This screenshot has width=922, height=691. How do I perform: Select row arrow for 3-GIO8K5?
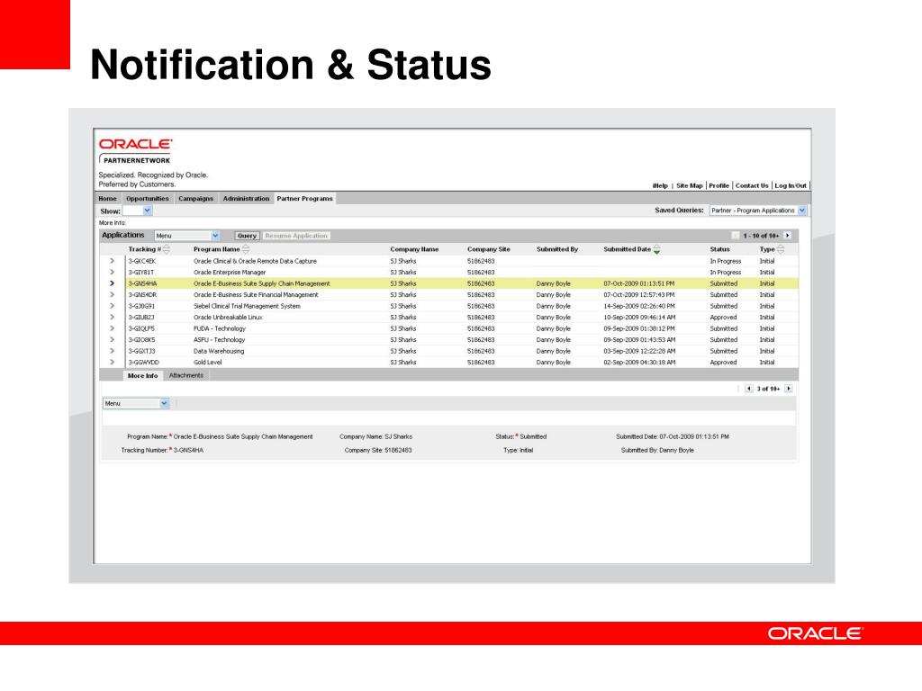(x=112, y=339)
